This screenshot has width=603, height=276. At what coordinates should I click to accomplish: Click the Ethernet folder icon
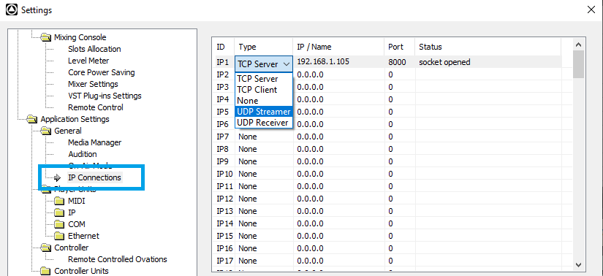[x=60, y=236]
